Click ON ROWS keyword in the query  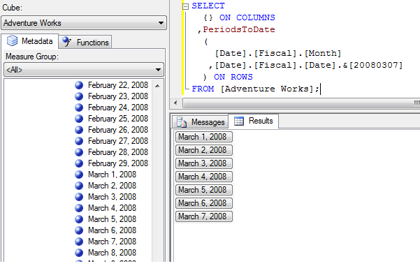(233, 77)
